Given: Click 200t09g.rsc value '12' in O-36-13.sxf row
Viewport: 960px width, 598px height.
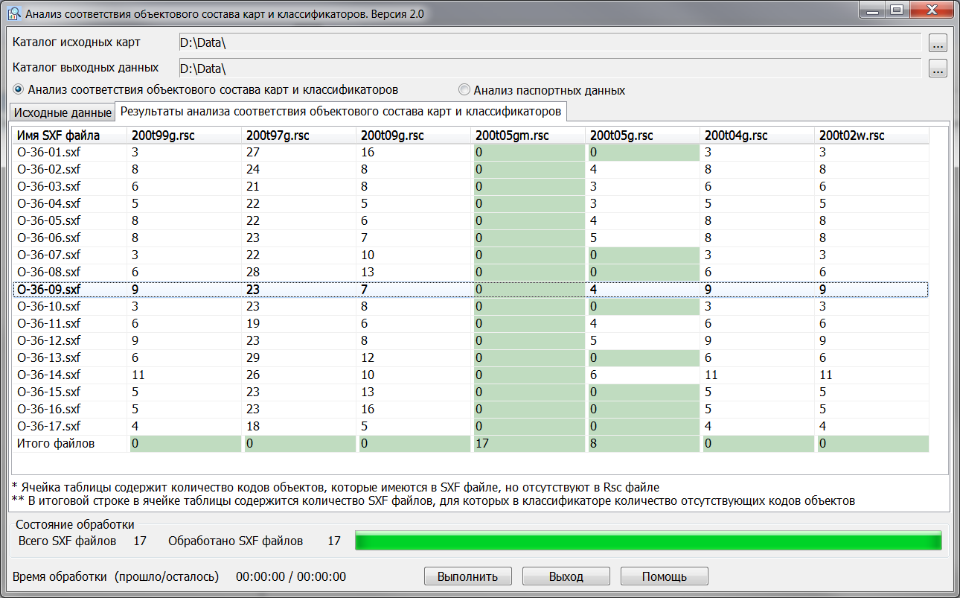Looking at the screenshot, I should 367,357.
